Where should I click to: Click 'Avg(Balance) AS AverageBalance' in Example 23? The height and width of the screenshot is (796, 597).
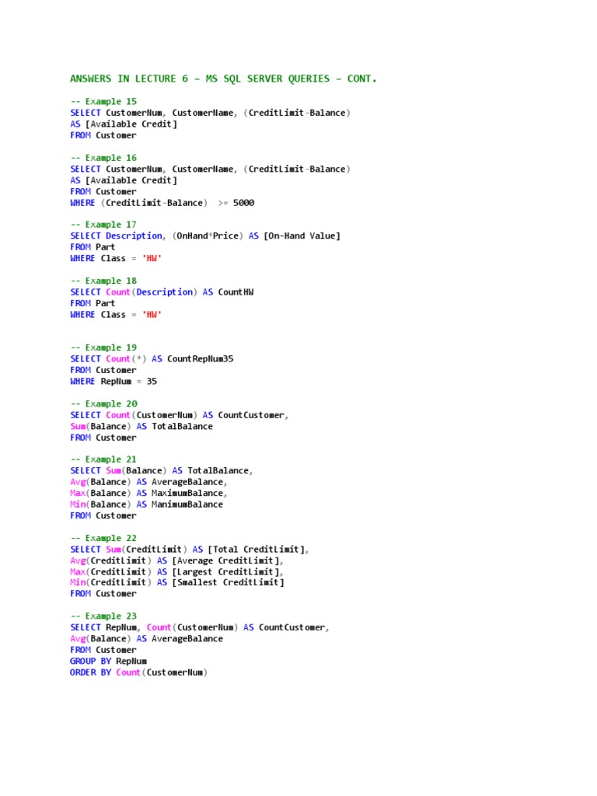(147, 639)
